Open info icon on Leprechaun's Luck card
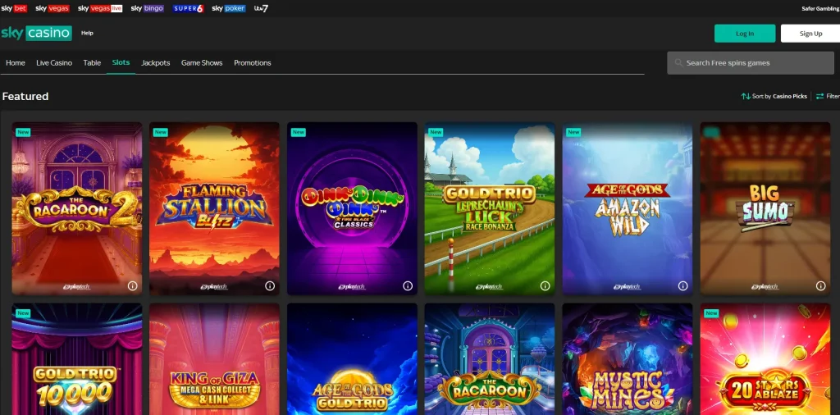 546,286
